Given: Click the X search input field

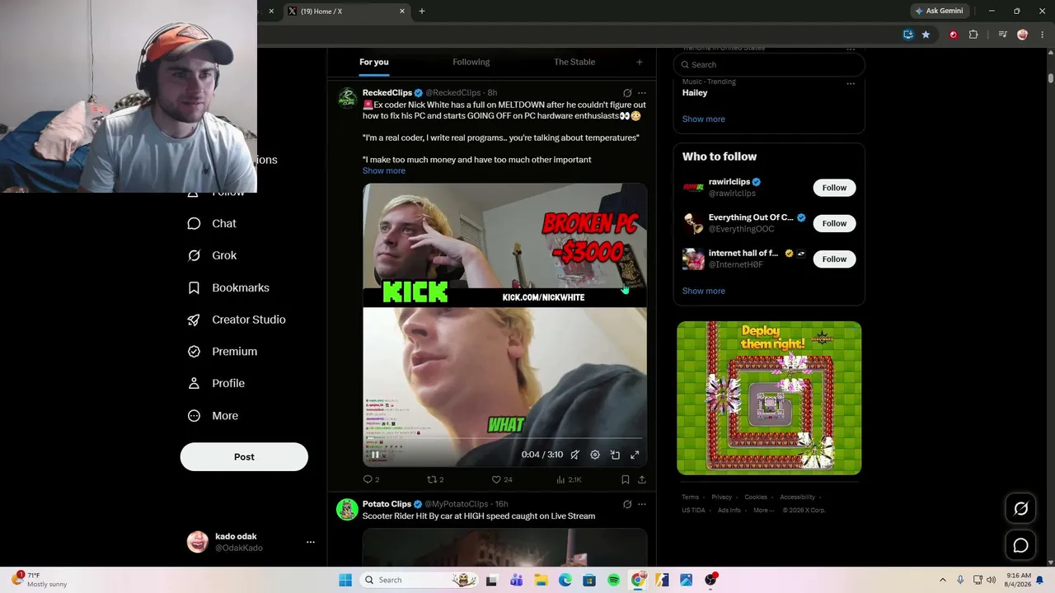Looking at the screenshot, I should click(x=769, y=64).
